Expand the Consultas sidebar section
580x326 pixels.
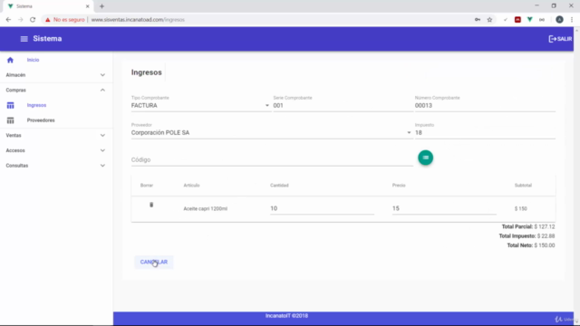point(55,166)
